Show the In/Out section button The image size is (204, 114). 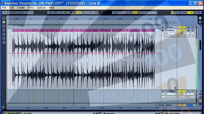pos(200,94)
